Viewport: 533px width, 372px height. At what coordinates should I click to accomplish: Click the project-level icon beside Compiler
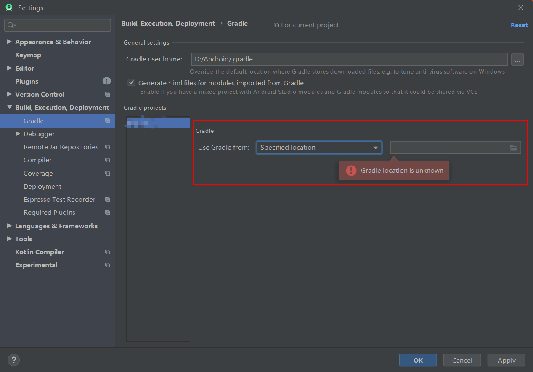[x=107, y=160]
